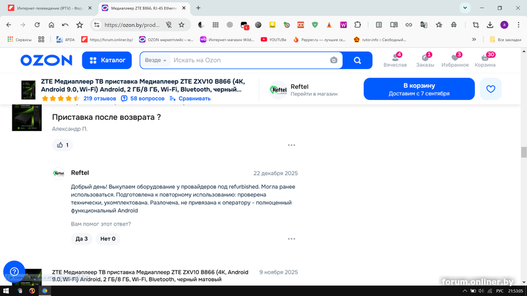Open the tab search dropdown arrow
This screenshot has width=527, height=296.
click(465, 8)
